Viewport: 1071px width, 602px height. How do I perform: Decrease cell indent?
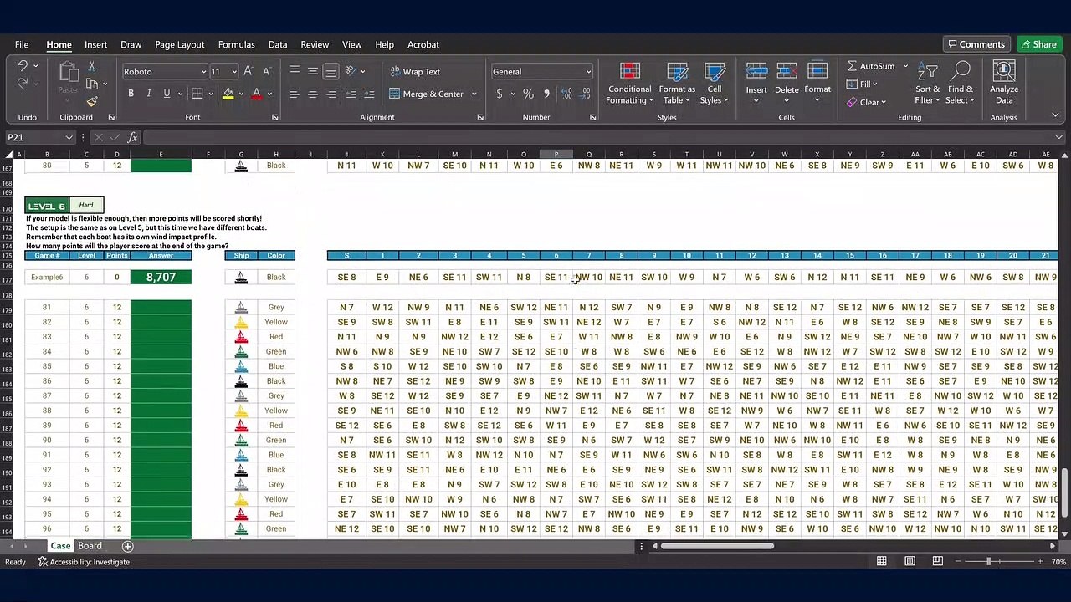[351, 94]
